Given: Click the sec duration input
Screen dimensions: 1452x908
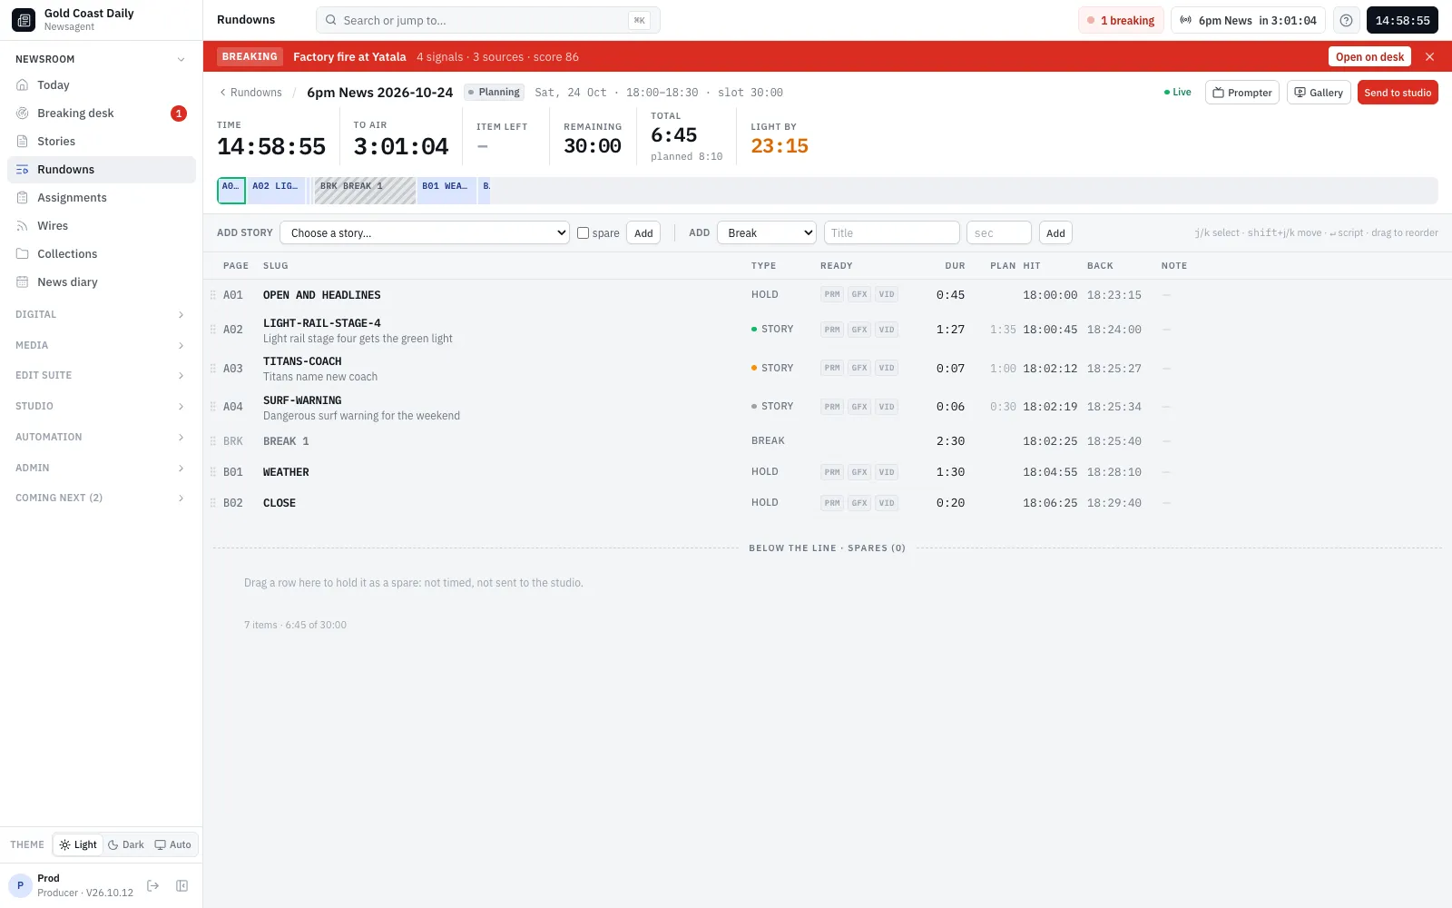Looking at the screenshot, I should [x=998, y=233].
